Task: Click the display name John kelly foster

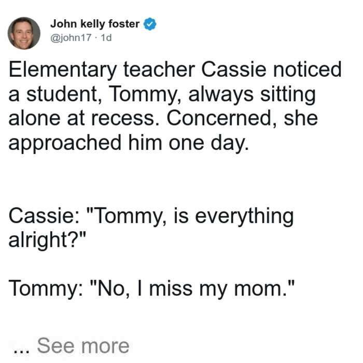Action: (x=95, y=24)
